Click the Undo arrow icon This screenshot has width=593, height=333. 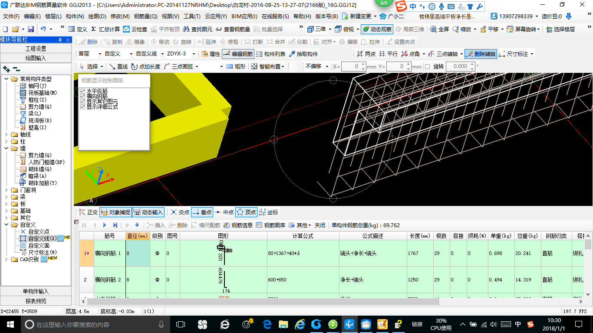(x=43, y=29)
